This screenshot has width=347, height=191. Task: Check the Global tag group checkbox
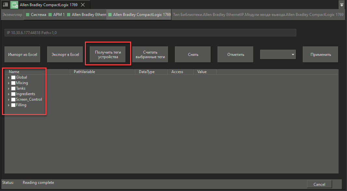click(13, 77)
